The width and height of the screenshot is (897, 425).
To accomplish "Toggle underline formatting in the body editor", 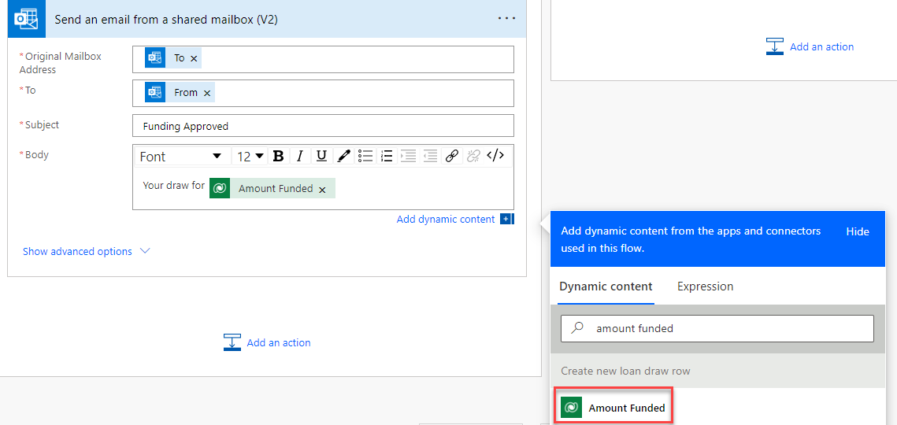I will [321, 156].
